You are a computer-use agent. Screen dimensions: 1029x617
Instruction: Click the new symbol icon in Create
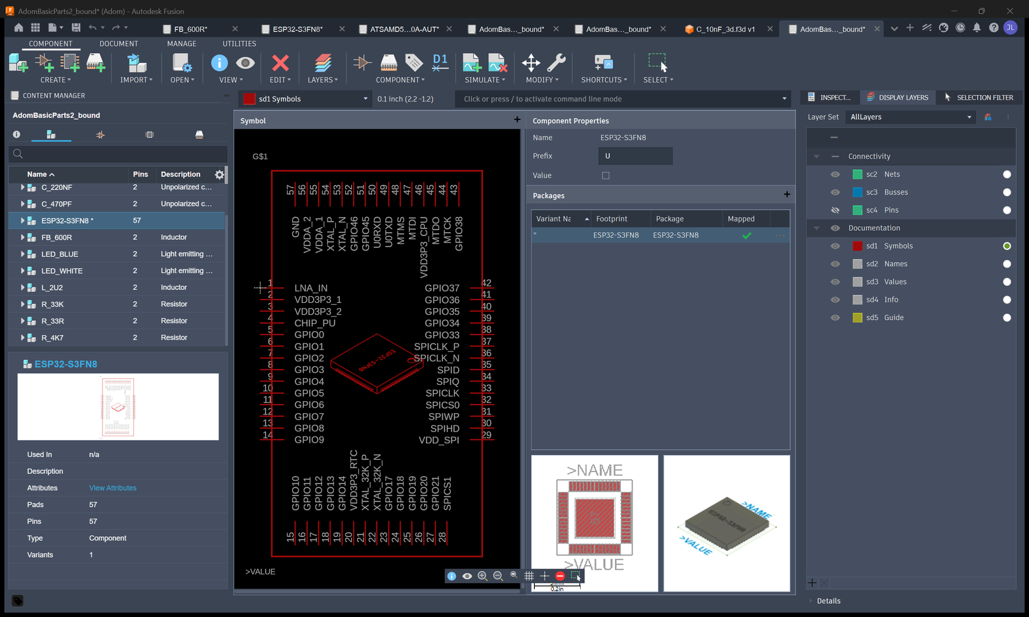click(44, 63)
